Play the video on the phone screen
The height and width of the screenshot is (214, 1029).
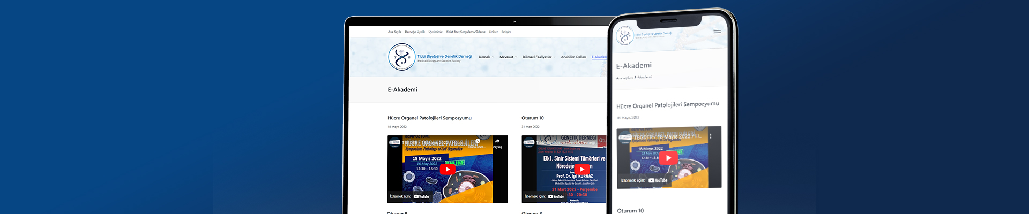(x=668, y=158)
